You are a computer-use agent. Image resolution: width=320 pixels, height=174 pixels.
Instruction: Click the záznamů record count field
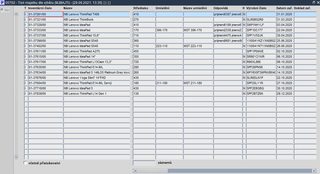pos(144,163)
